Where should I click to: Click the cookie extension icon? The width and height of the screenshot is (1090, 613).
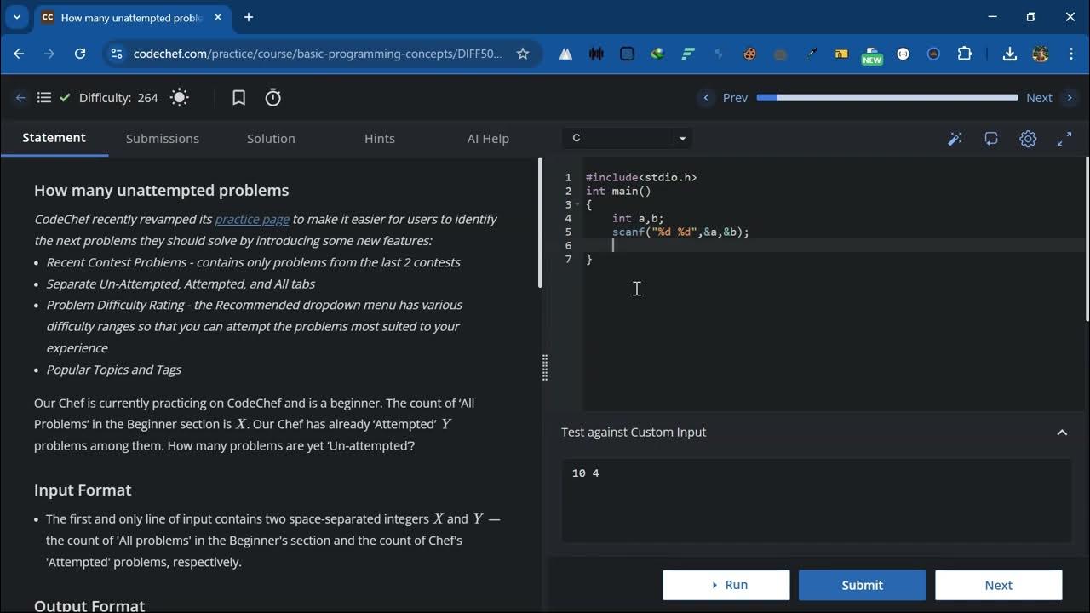(x=749, y=54)
